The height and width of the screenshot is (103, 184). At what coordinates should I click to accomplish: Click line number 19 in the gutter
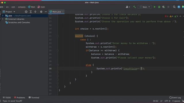pyautogui.click(x=50, y=29)
